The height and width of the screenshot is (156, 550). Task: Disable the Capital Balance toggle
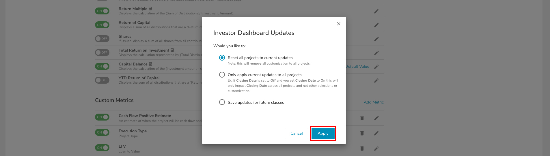pyautogui.click(x=102, y=66)
